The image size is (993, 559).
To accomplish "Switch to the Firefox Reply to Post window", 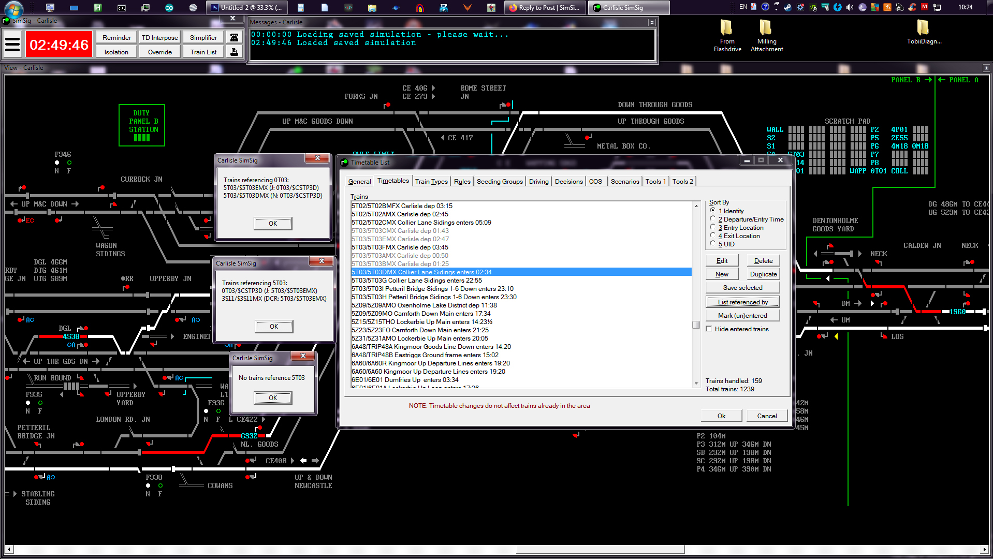I will coord(545,8).
